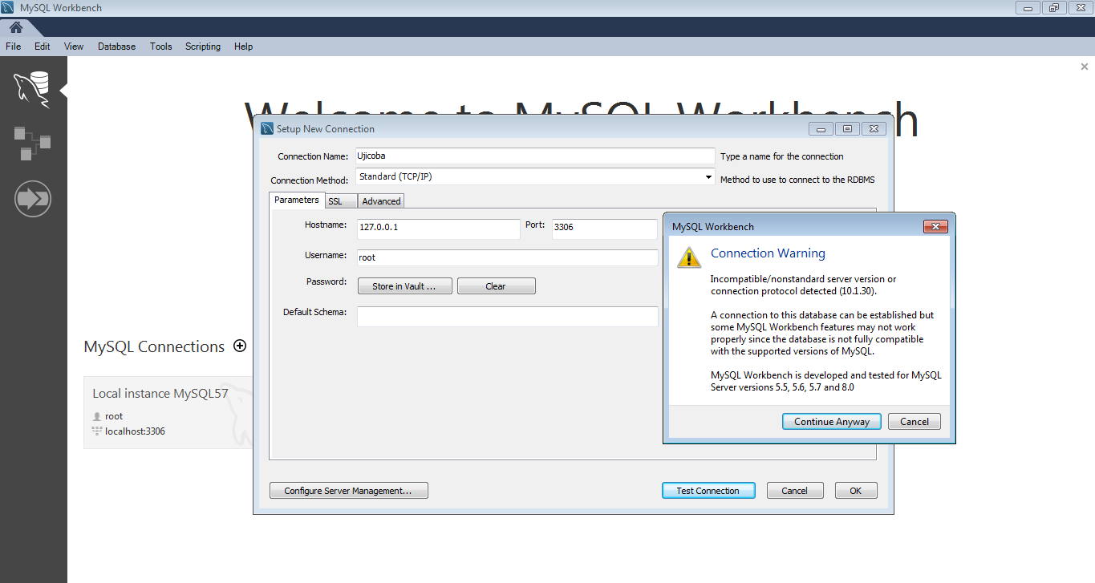The image size is (1095, 583).
Task: Switch to the Advanced tab
Action: point(381,201)
